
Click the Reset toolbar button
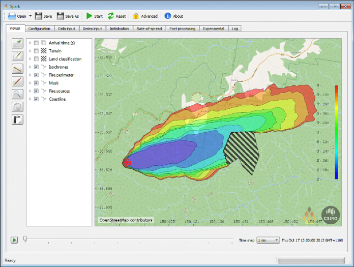116,16
